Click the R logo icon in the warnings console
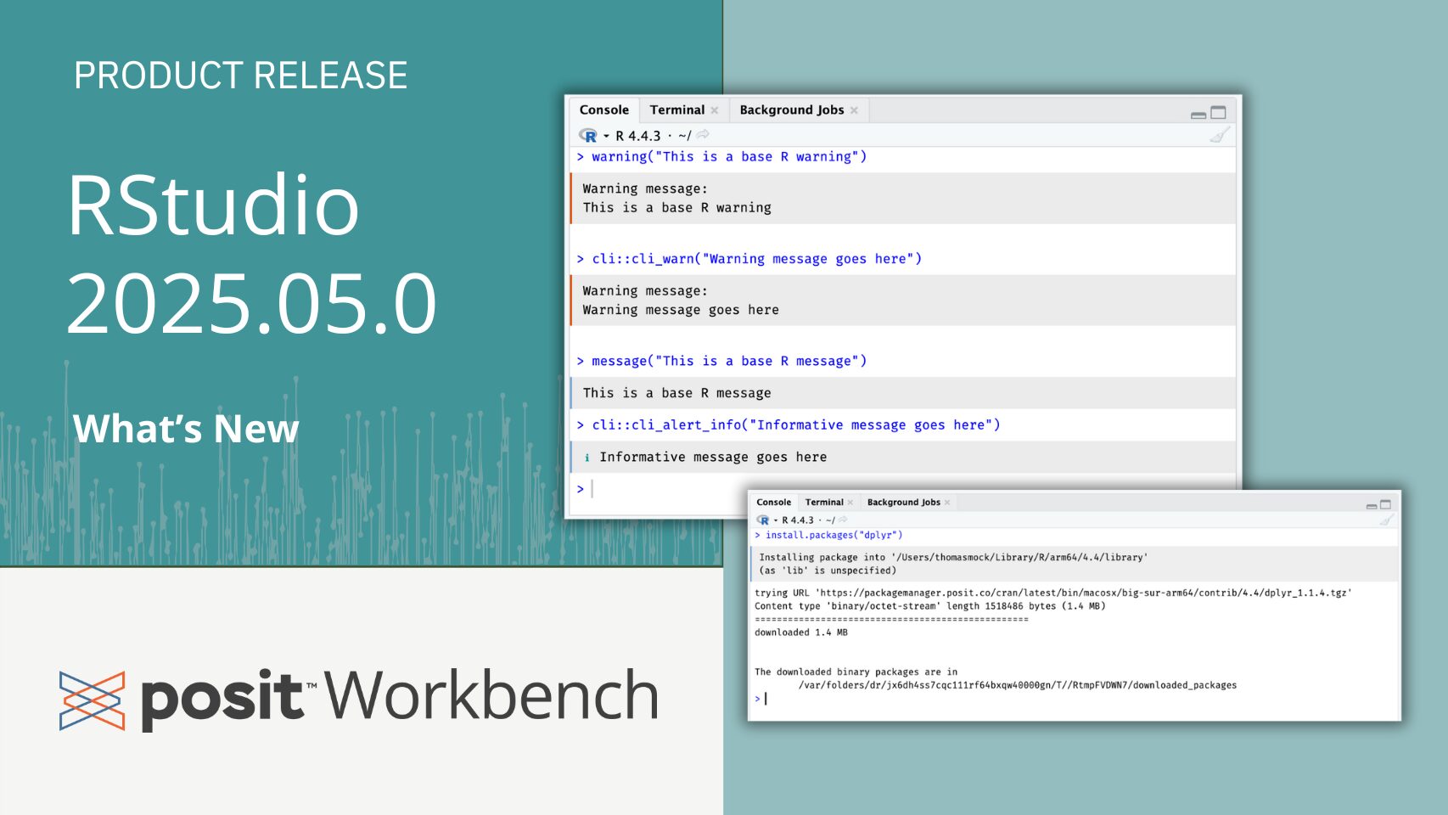 pyautogui.click(x=587, y=136)
